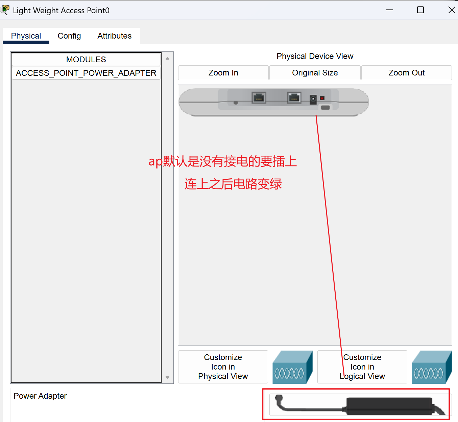
Task: Close the Light Weight Access Point0 window
Action: [452, 10]
